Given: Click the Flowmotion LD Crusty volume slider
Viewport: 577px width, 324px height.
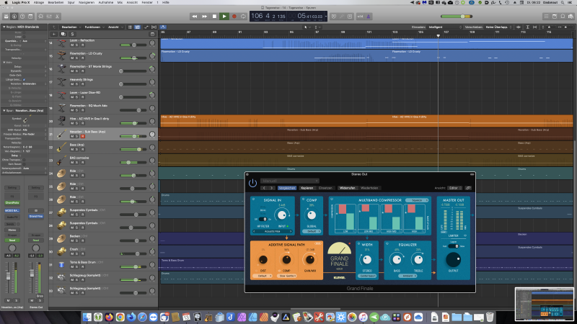Looking at the screenshot, I should click(x=133, y=58).
